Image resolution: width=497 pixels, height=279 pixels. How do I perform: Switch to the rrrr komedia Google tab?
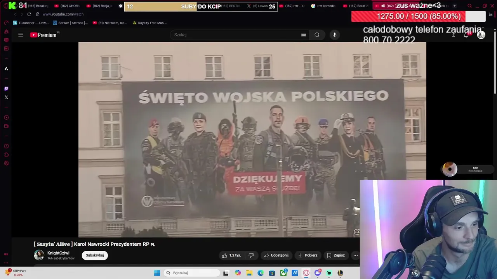coord(323,6)
